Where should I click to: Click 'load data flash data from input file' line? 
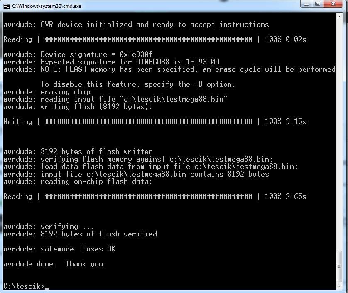(150, 167)
